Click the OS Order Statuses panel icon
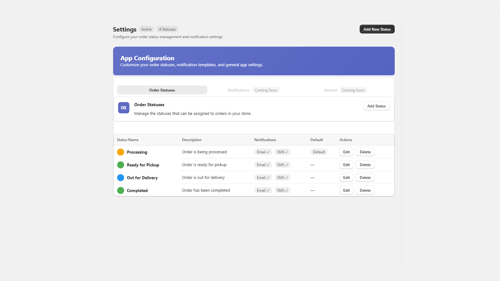The height and width of the screenshot is (281, 500). 123,107
